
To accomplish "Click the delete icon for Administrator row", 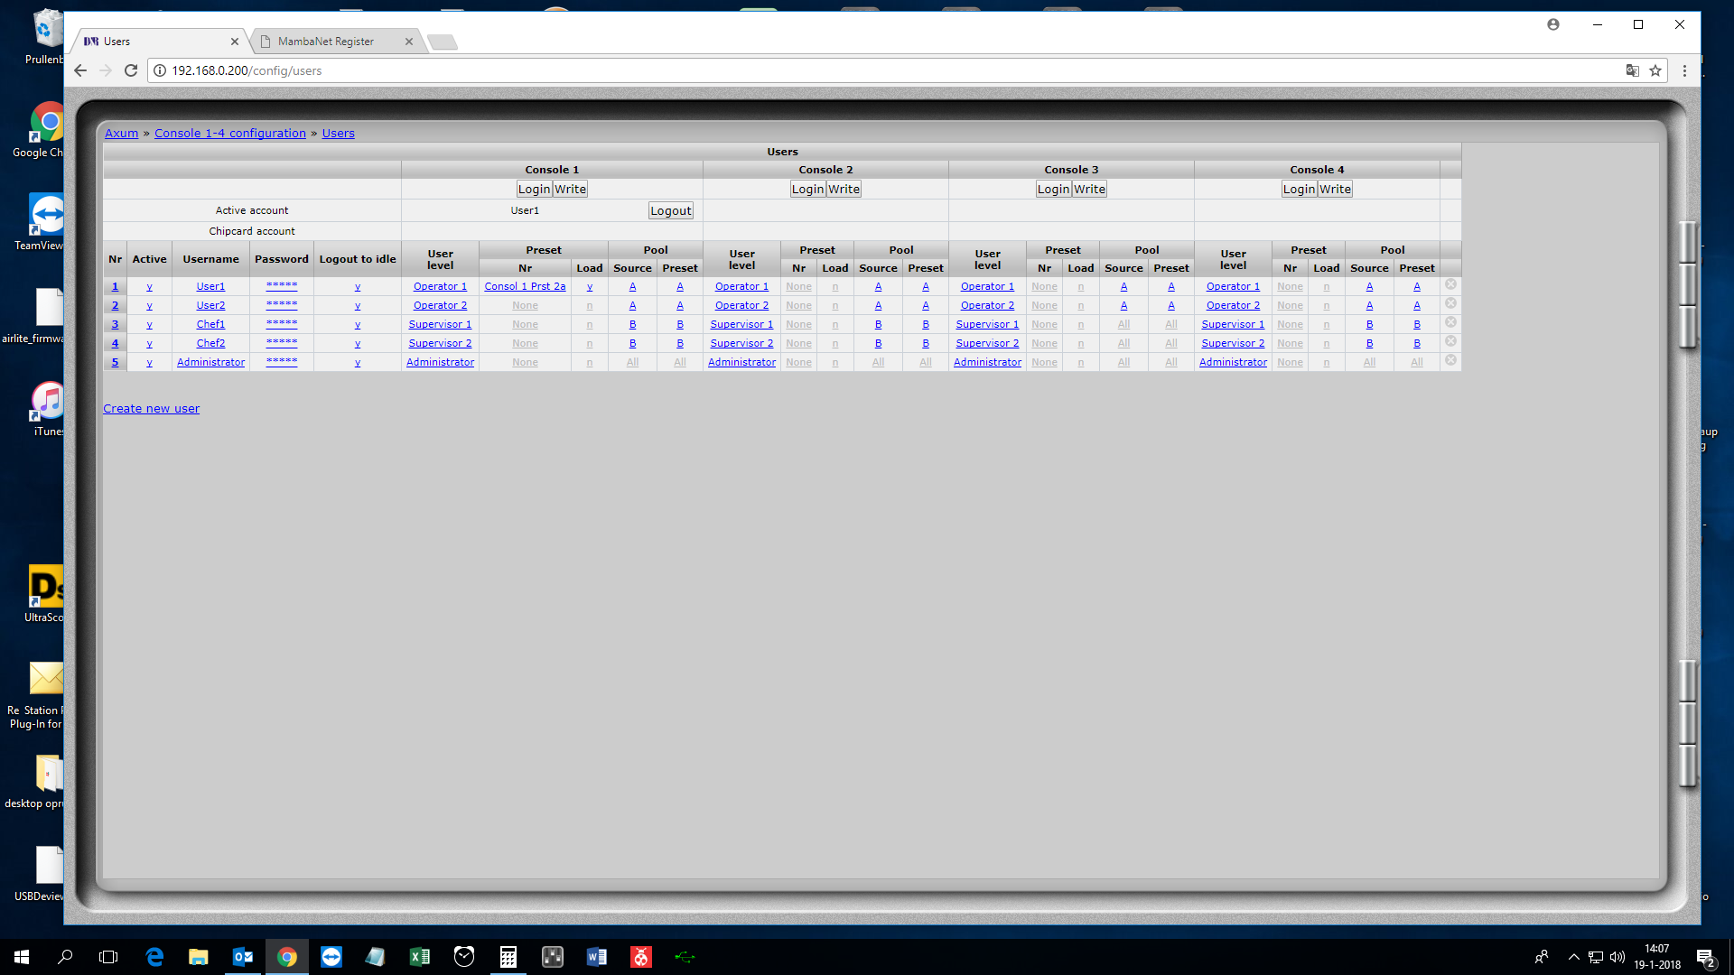I will (1450, 360).
